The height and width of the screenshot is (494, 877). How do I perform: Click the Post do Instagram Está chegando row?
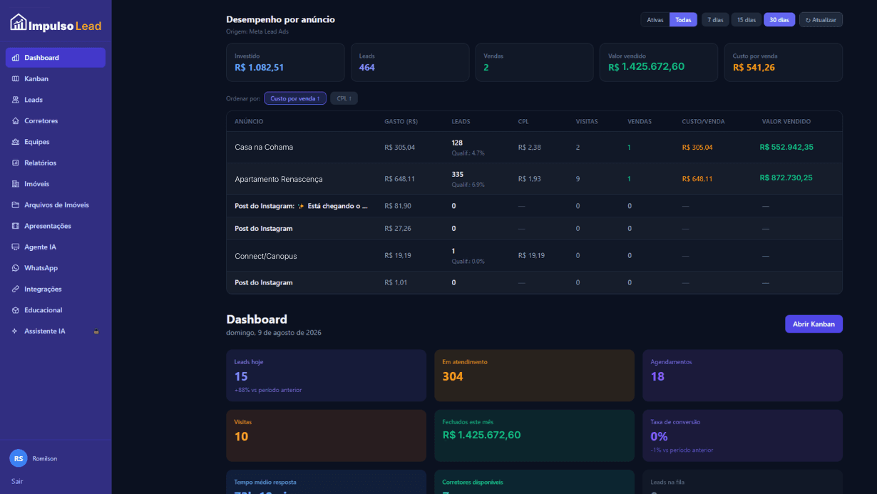tap(534, 206)
